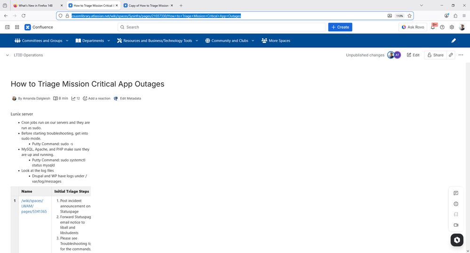470x253 pixels.
Task: Click the shield tracking protection icon
Action: click(x=61, y=16)
